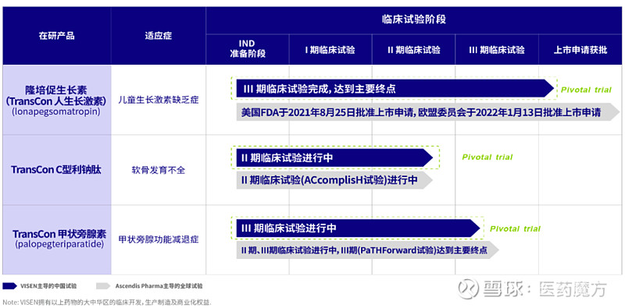
Task: Select the TransCon 甲状旁腺素 product cell
Action: [56, 239]
